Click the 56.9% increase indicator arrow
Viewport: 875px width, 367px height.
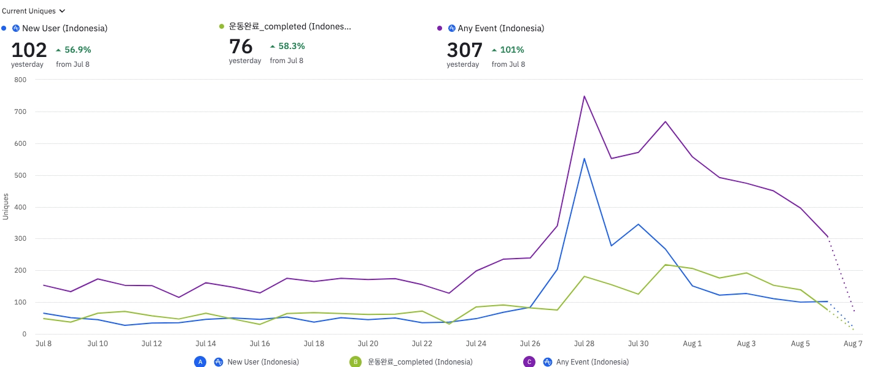click(58, 50)
